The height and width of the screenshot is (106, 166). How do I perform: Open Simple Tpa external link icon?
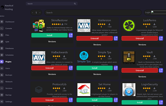pos(116,68)
